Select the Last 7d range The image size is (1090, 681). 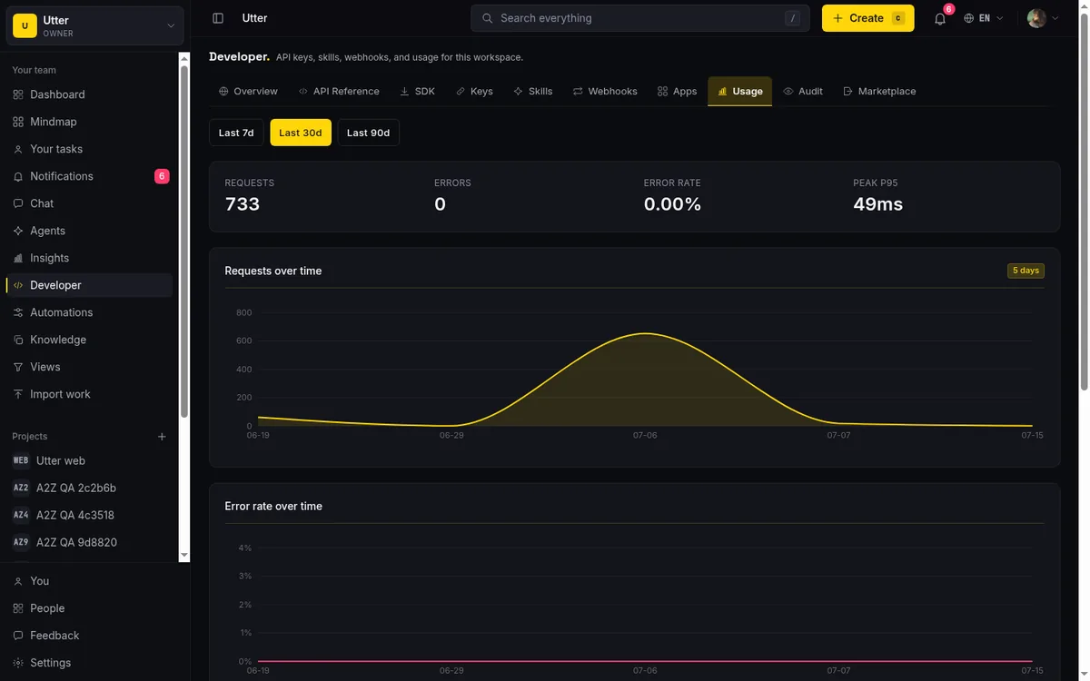(x=236, y=133)
